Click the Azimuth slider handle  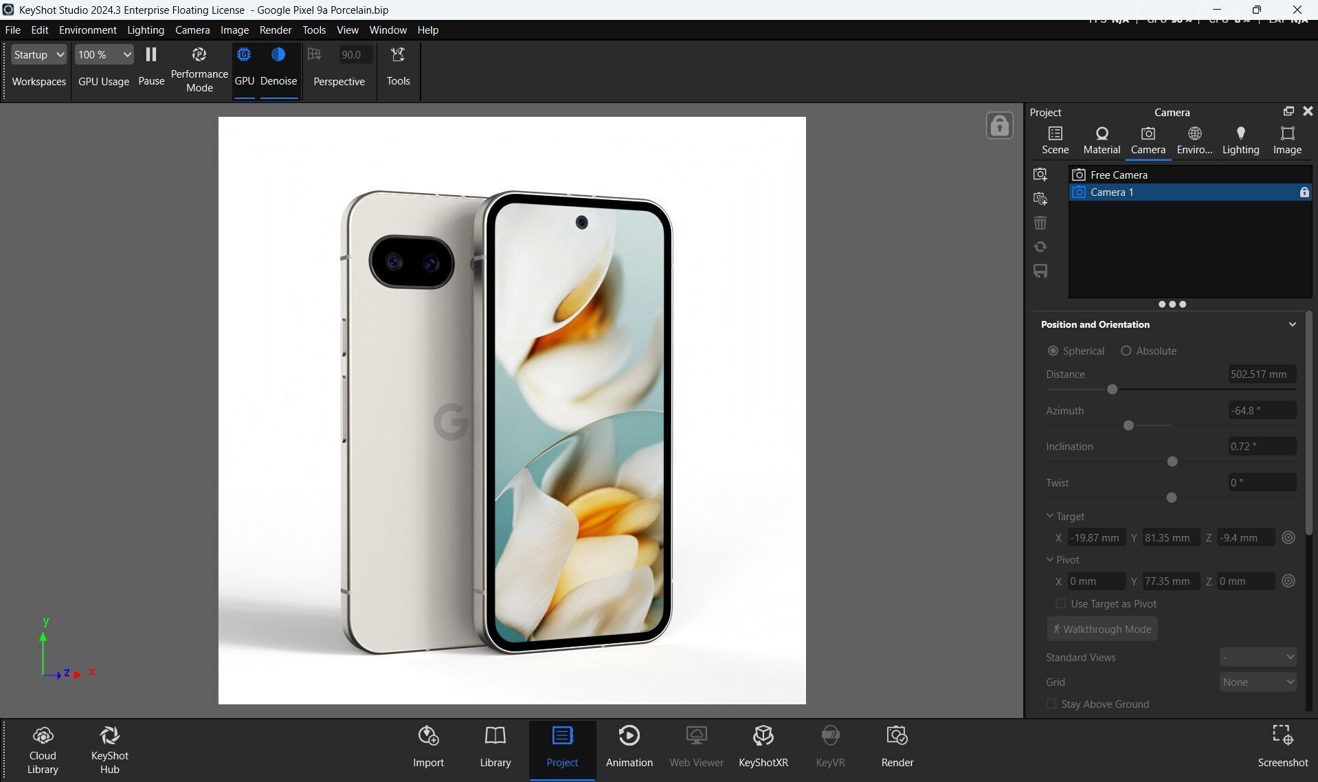click(1128, 426)
